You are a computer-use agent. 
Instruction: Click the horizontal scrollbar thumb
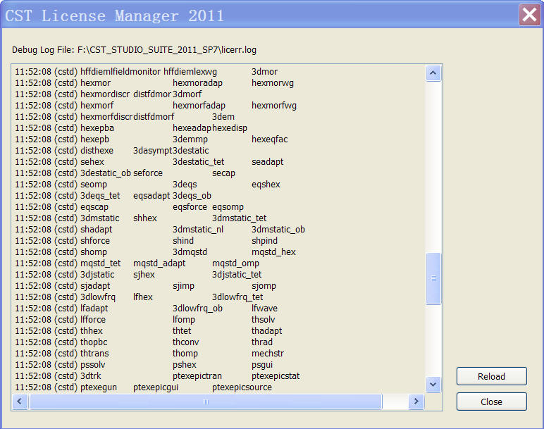(x=206, y=402)
